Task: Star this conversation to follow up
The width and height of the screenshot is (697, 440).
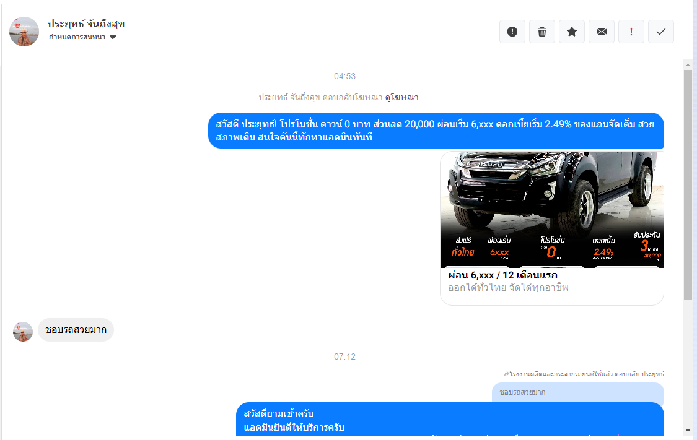Action: click(572, 32)
